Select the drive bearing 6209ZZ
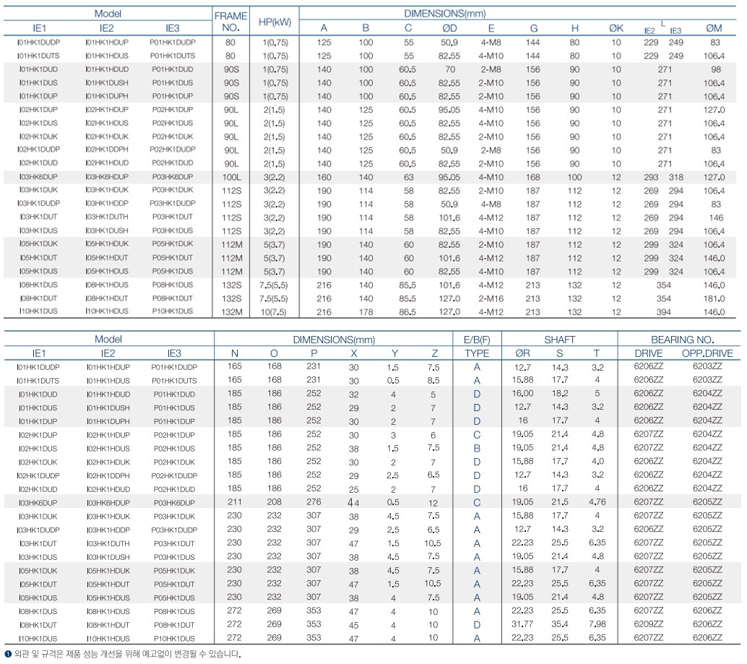747x664 pixels. [x=648, y=624]
